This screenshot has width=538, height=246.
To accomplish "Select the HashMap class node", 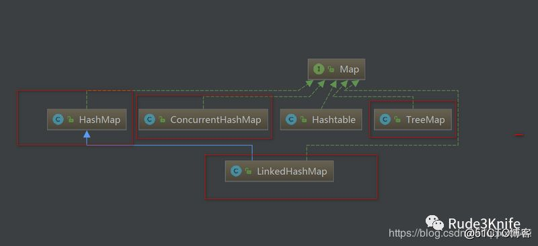I will pyautogui.click(x=87, y=120).
